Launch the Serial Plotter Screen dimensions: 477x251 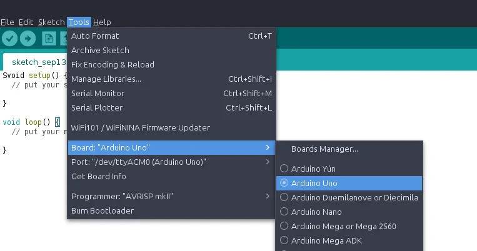[x=98, y=108]
